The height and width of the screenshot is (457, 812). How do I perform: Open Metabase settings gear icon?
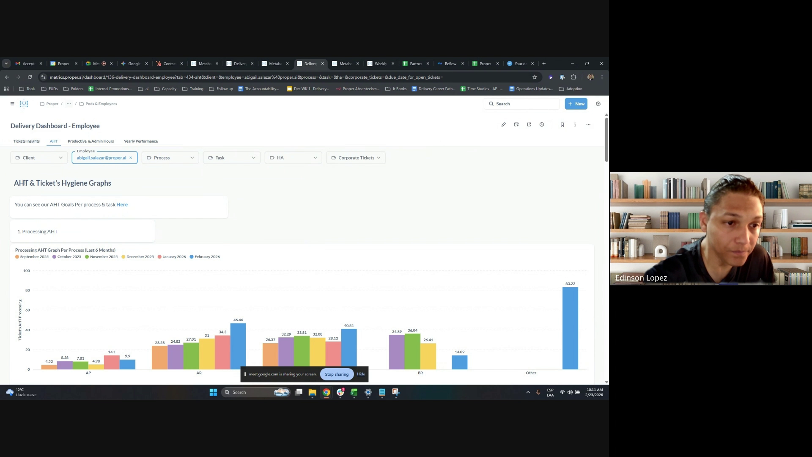598,104
